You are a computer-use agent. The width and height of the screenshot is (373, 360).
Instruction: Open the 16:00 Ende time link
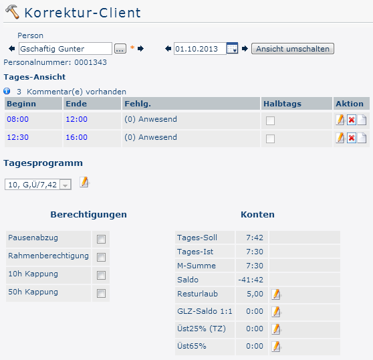(77, 137)
